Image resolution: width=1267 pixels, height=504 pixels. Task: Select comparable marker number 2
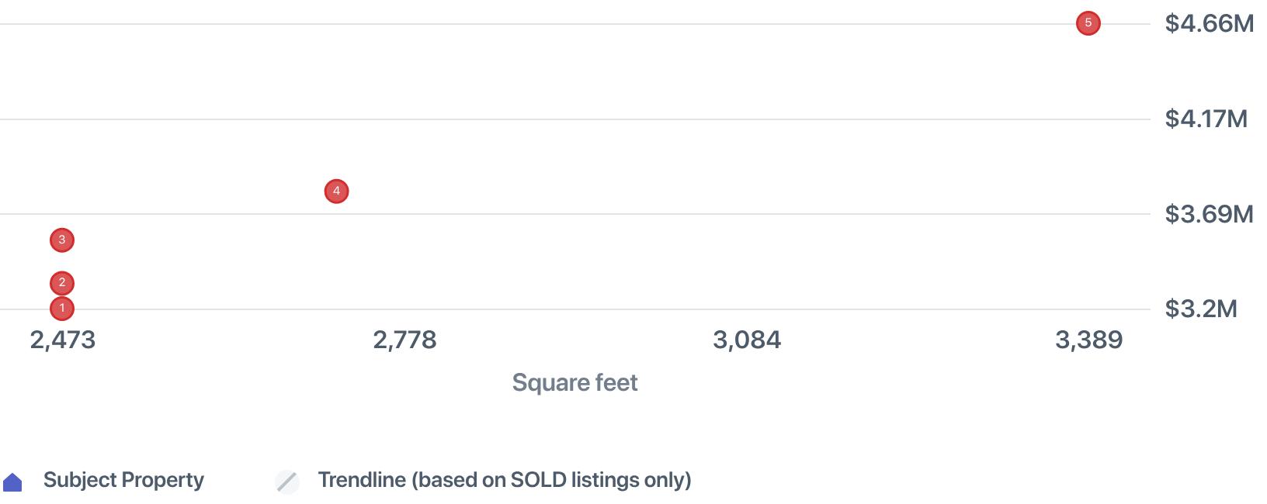point(62,283)
